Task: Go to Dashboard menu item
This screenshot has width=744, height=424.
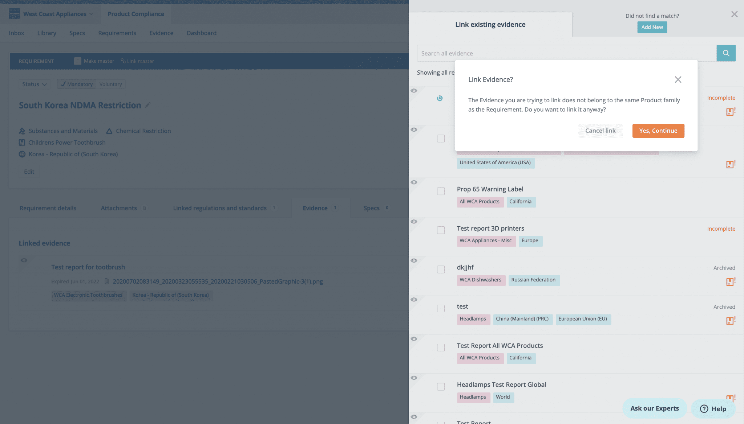Action: pos(201,33)
